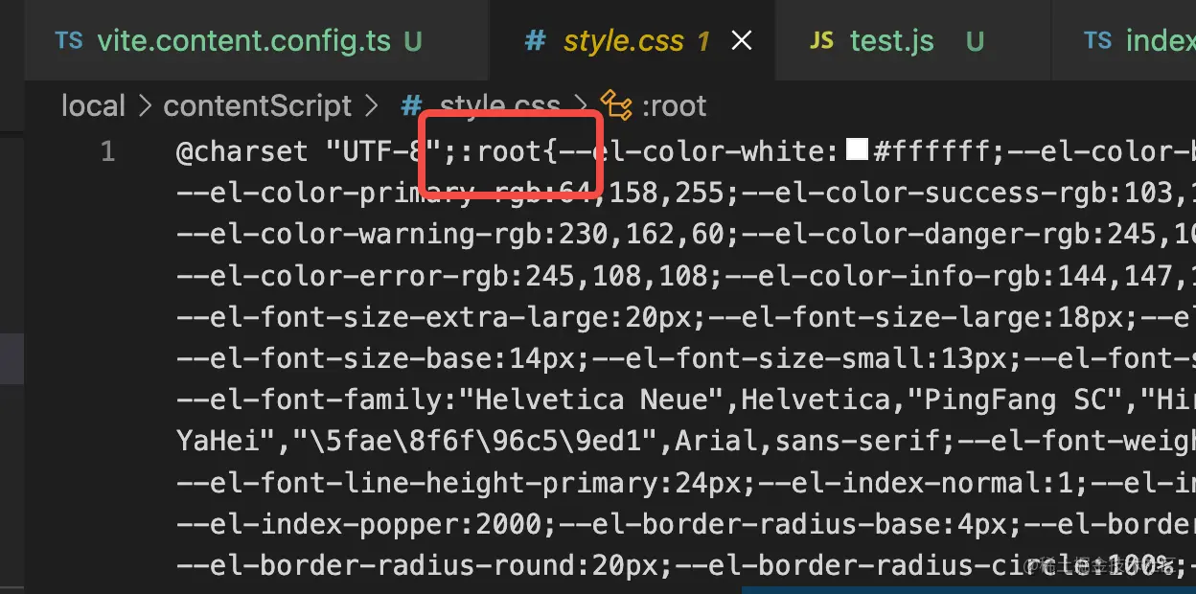
Task: Click the hash file icon in the breadcrumb
Action: [x=412, y=105]
